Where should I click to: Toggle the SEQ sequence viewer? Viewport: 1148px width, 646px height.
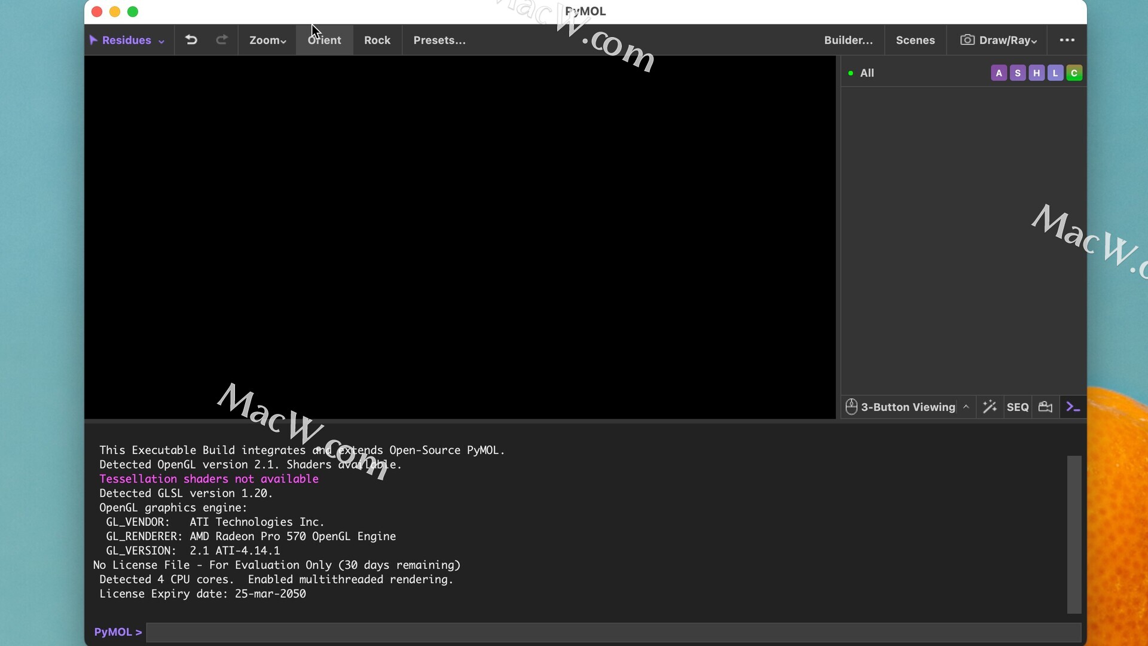[1018, 407]
